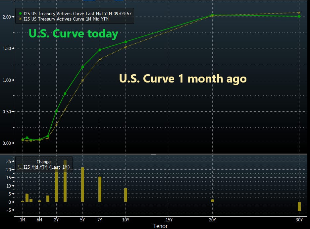Click the change bar at the 7Y tenor
The height and width of the screenshot is (229, 310).
[x=100, y=189]
